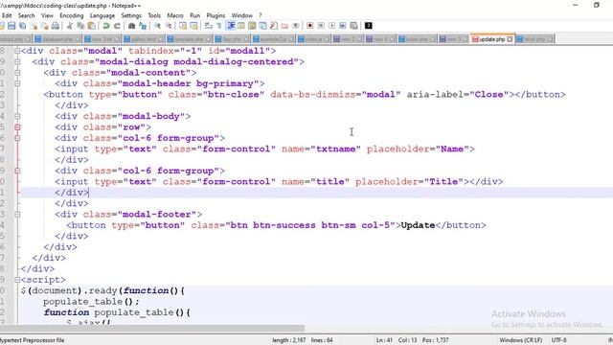Image resolution: width=613 pixels, height=345 pixels.
Task: Click the Close document toolbar icon
Action: [34, 26]
